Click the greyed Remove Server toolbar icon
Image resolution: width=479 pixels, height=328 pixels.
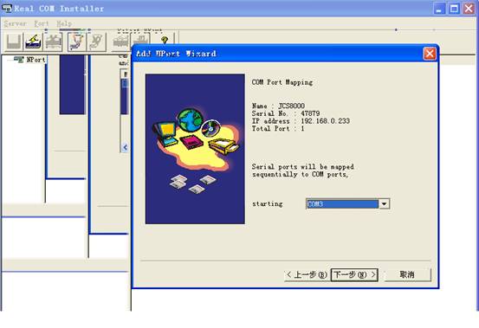(x=53, y=42)
